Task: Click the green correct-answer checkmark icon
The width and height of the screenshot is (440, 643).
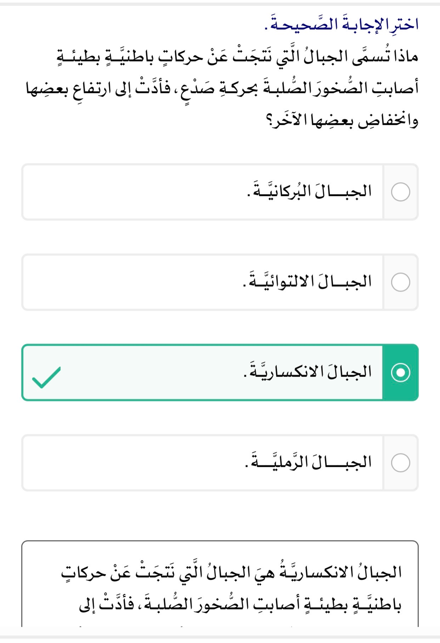Action: click(46, 377)
